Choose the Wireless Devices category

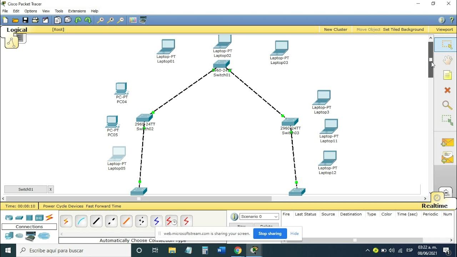[x=39, y=218]
